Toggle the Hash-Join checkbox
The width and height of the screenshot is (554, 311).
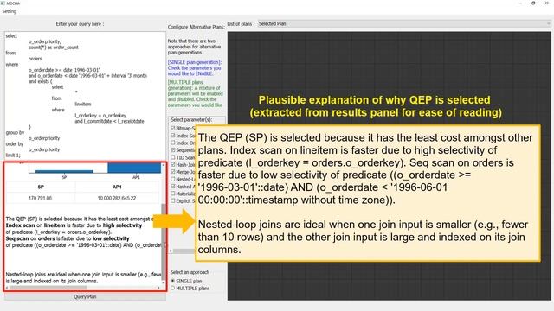173,164
